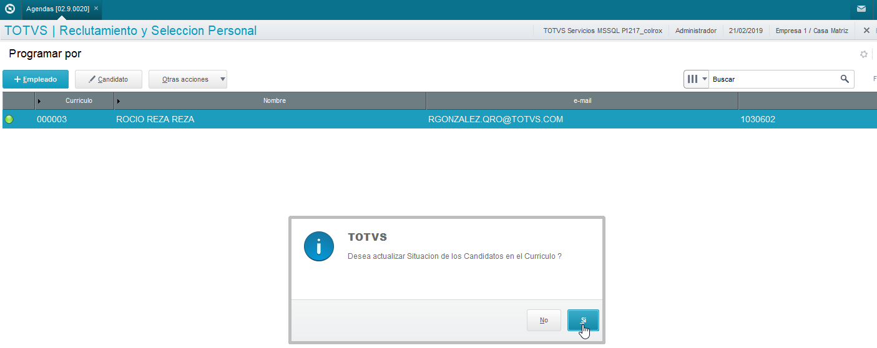Click the value 1030602 in the row
877x348 pixels.
click(758, 119)
